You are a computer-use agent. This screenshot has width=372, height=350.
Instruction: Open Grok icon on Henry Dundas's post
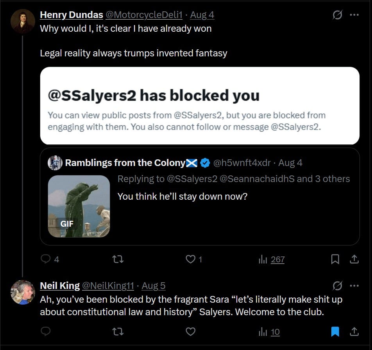coord(337,15)
